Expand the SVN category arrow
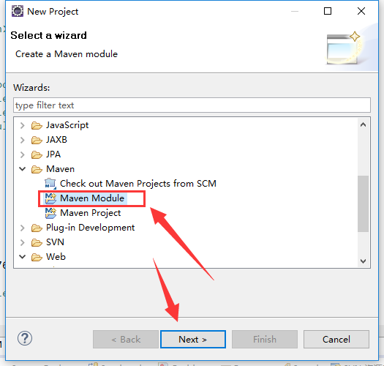Image resolution: width=384 pixels, height=366 pixels. click(x=22, y=243)
